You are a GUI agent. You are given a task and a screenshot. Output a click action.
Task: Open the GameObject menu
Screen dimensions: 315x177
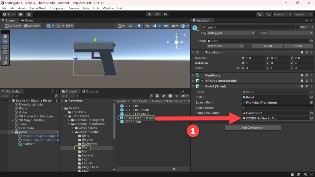point(38,8)
